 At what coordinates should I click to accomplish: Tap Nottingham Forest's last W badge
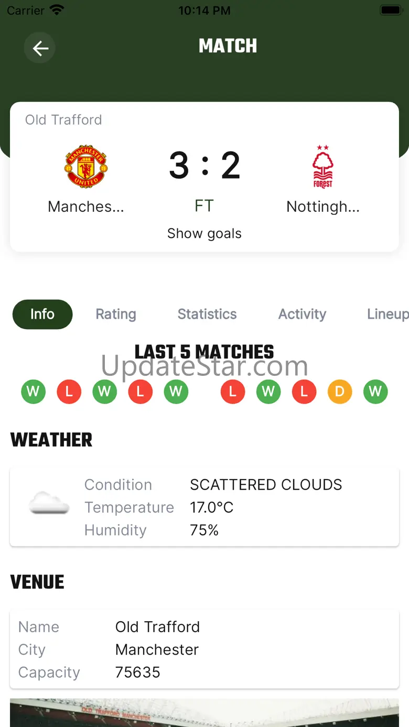tap(375, 392)
